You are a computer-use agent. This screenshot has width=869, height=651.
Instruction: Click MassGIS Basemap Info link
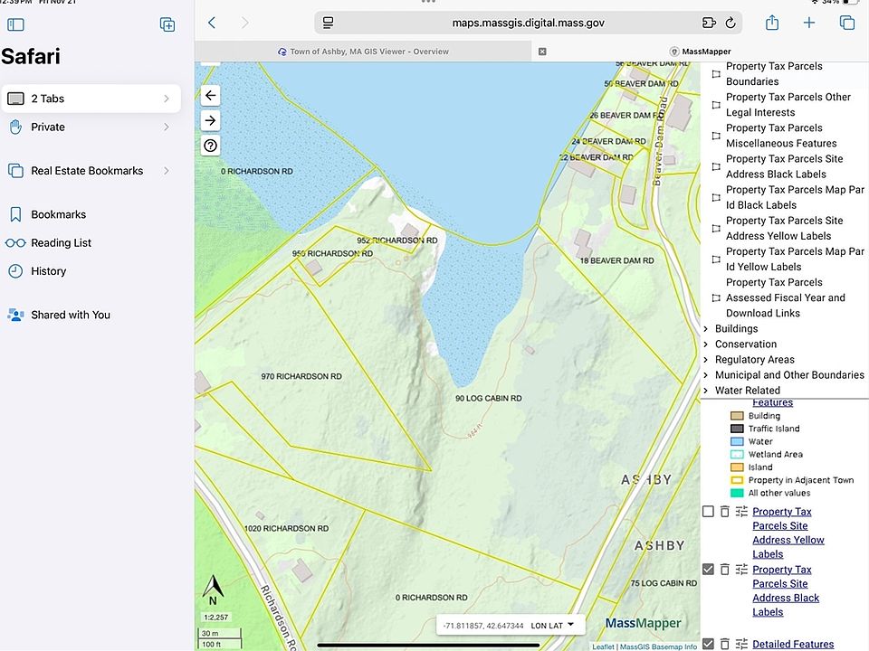658,646
